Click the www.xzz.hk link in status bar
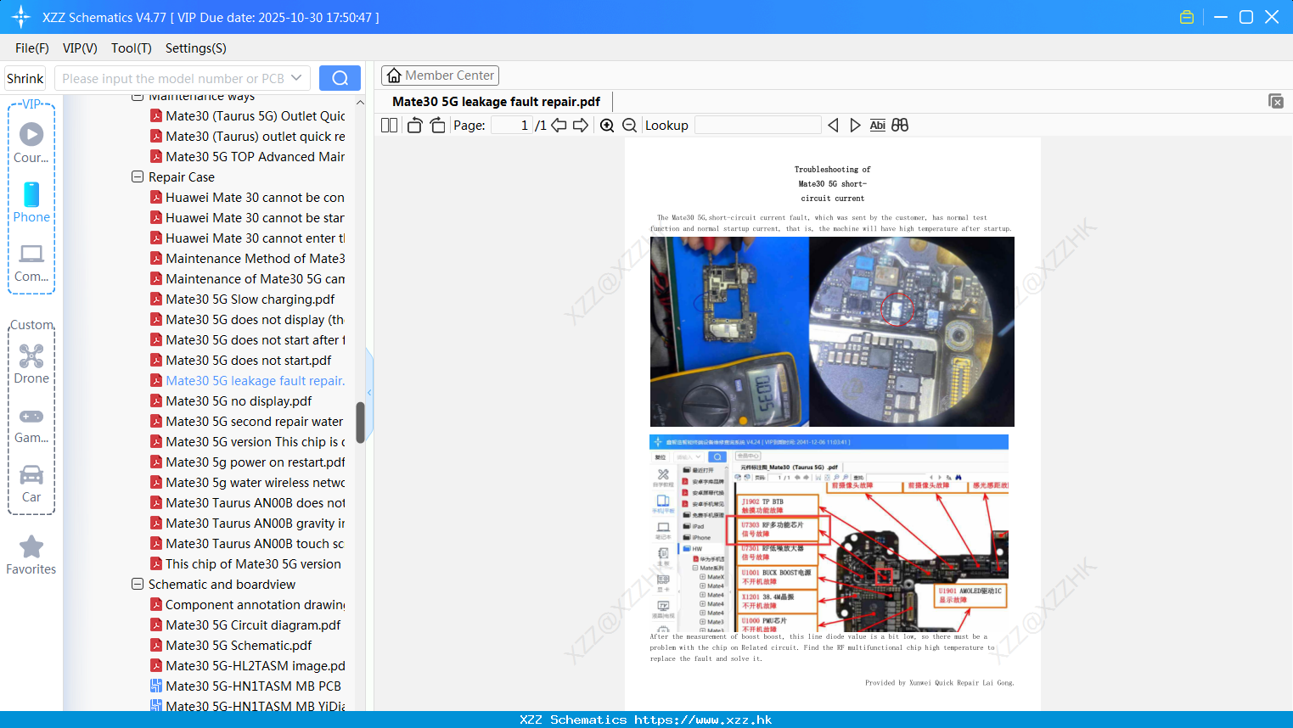This screenshot has width=1293, height=728. (x=703, y=720)
